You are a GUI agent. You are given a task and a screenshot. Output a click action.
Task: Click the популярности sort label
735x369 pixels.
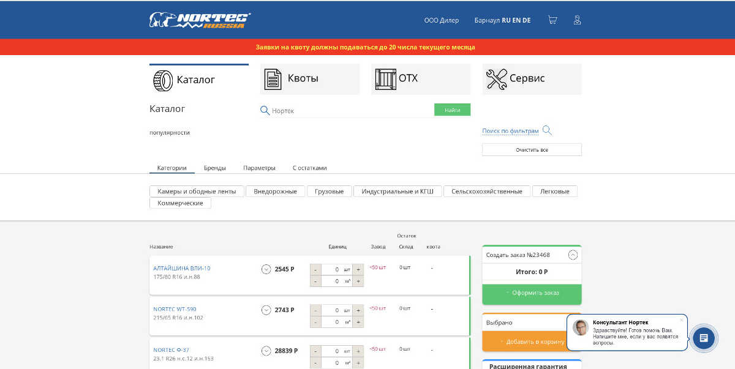pos(170,132)
